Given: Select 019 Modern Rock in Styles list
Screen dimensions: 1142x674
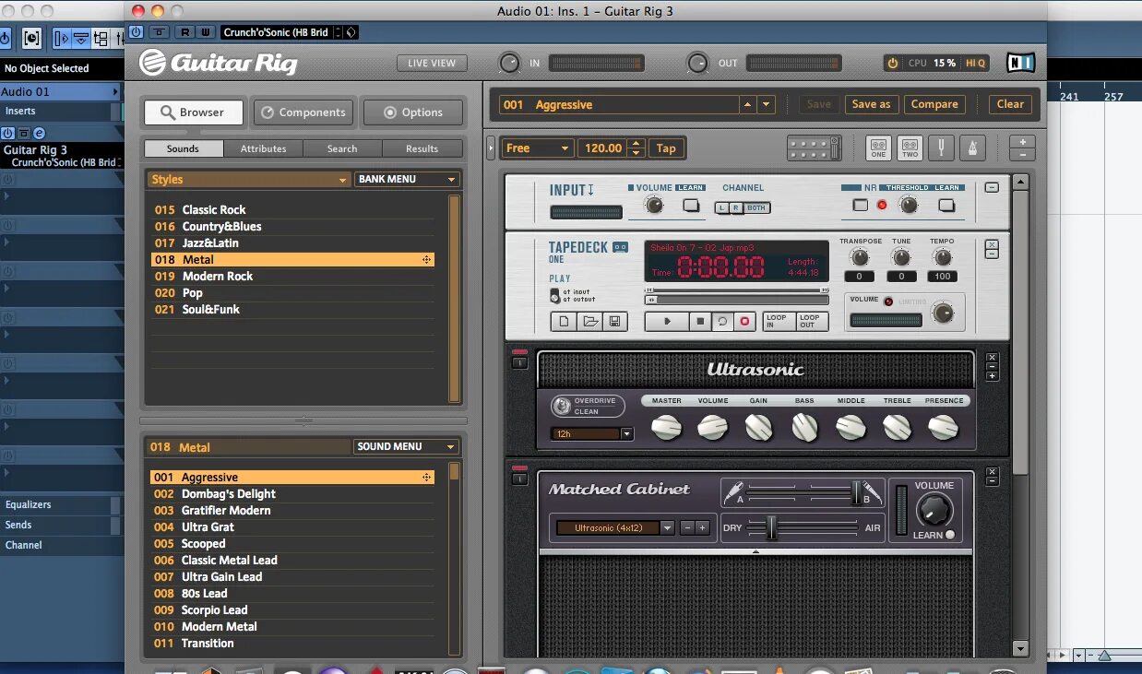Looking at the screenshot, I should (292, 276).
